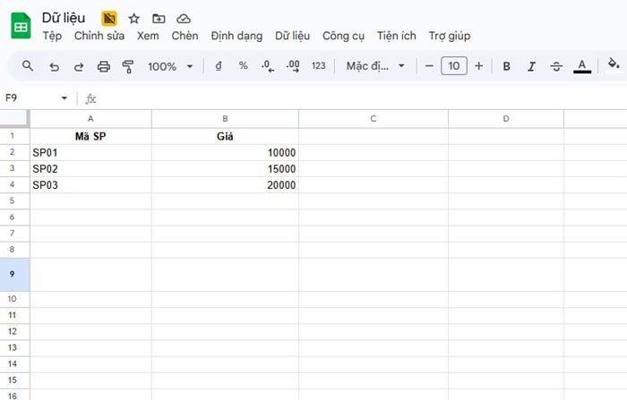The image size is (627, 400).
Task: Toggle strikethrough formatting
Action: [x=556, y=66]
